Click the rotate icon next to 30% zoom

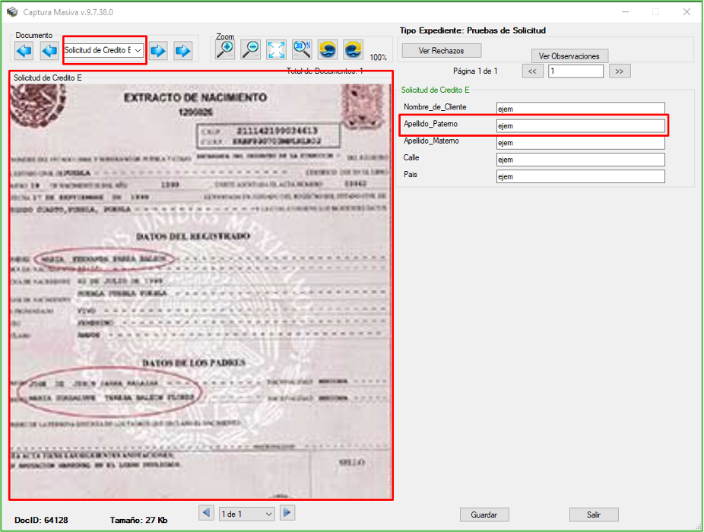[328, 49]
